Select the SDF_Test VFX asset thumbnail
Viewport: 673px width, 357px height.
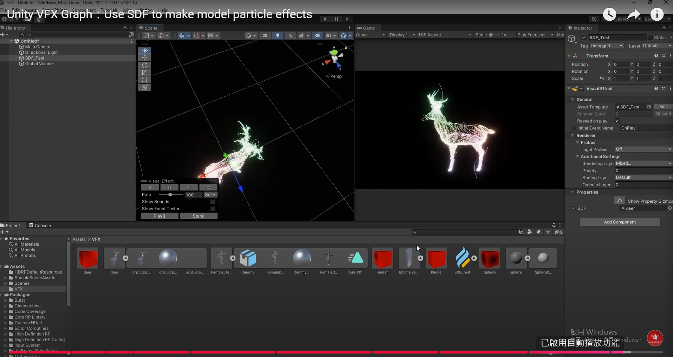(x=462, y=258)
